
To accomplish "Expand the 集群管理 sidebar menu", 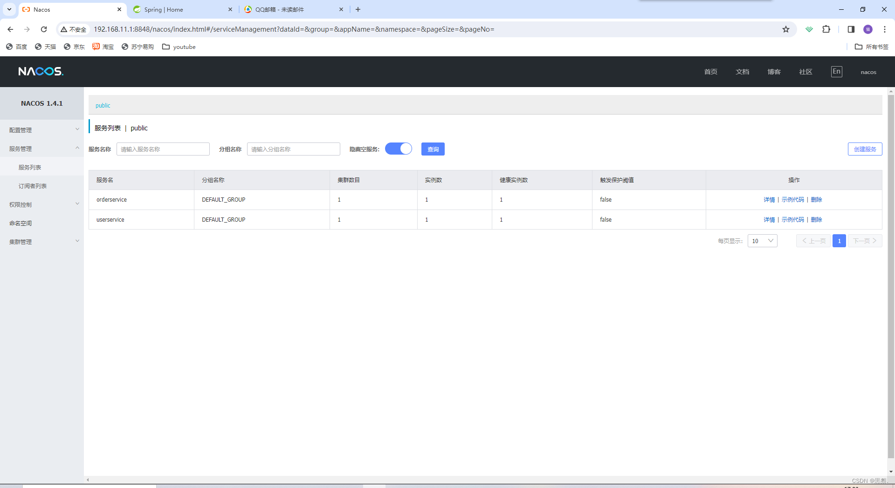I will [x=42, y=242].
